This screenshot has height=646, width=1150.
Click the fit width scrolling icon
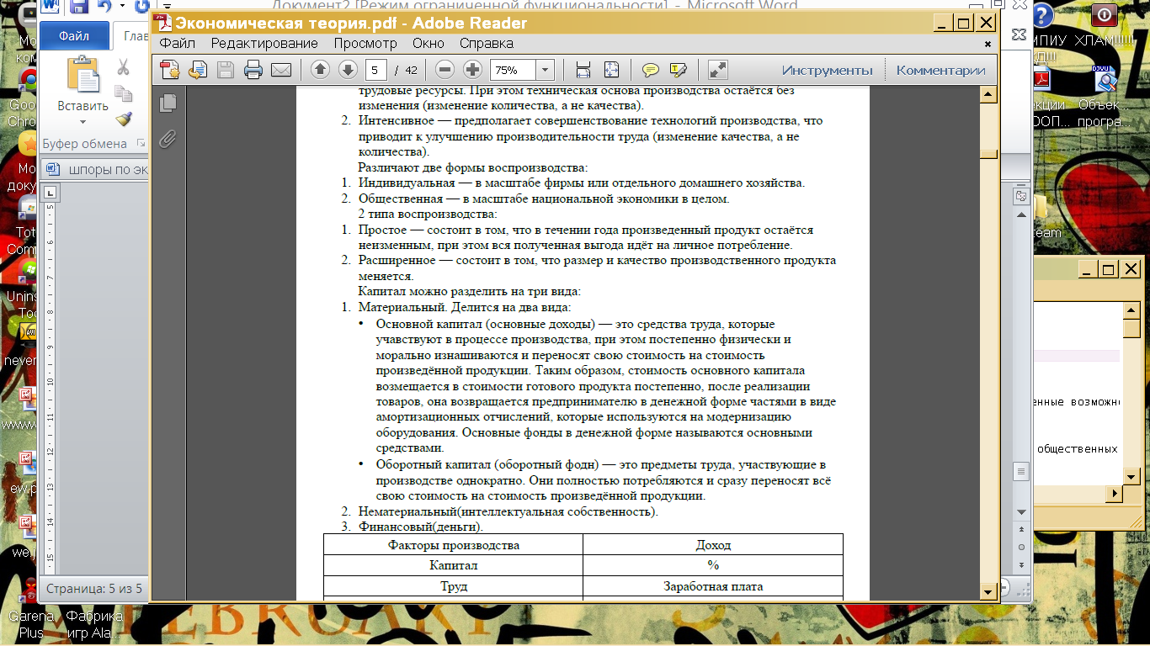pos(583,70)
